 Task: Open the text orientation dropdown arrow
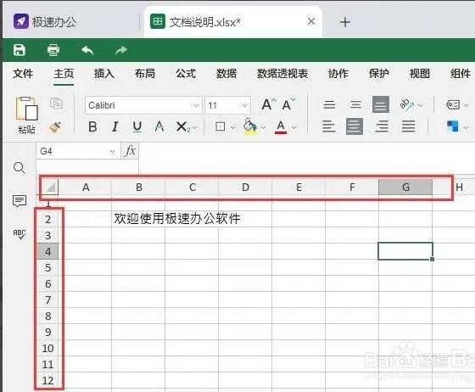[x=420, y=105]
